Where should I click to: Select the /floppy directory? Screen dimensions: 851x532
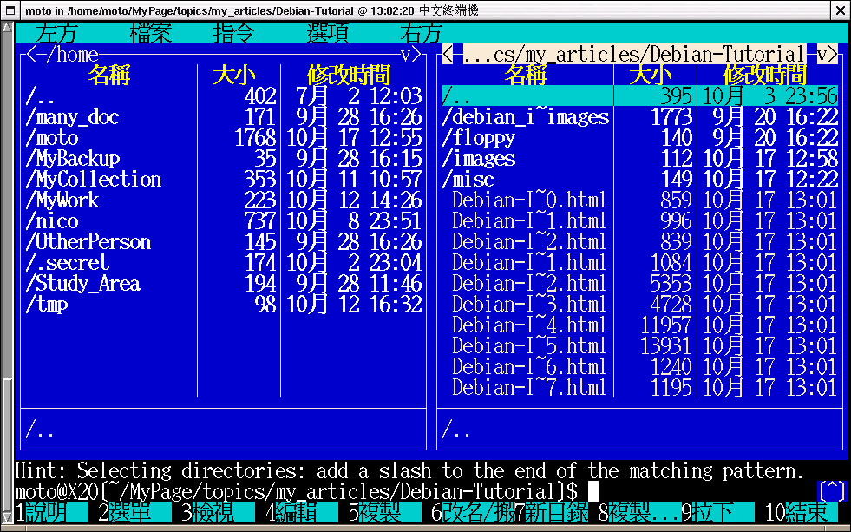click(x=640, y=137)
